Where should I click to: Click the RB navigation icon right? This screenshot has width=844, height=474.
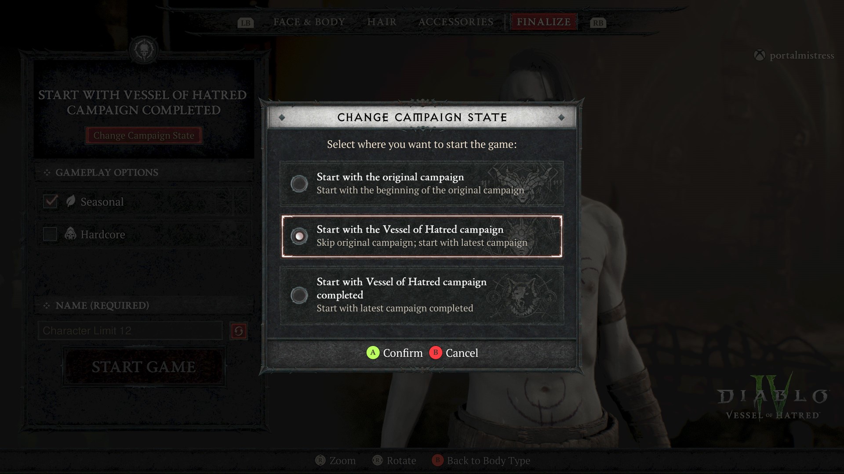tap(598, 22)
